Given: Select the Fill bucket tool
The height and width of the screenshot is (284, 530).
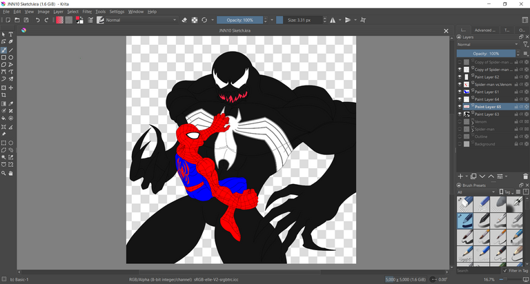Looking at the screenshot, I should [x=3, y=118].
